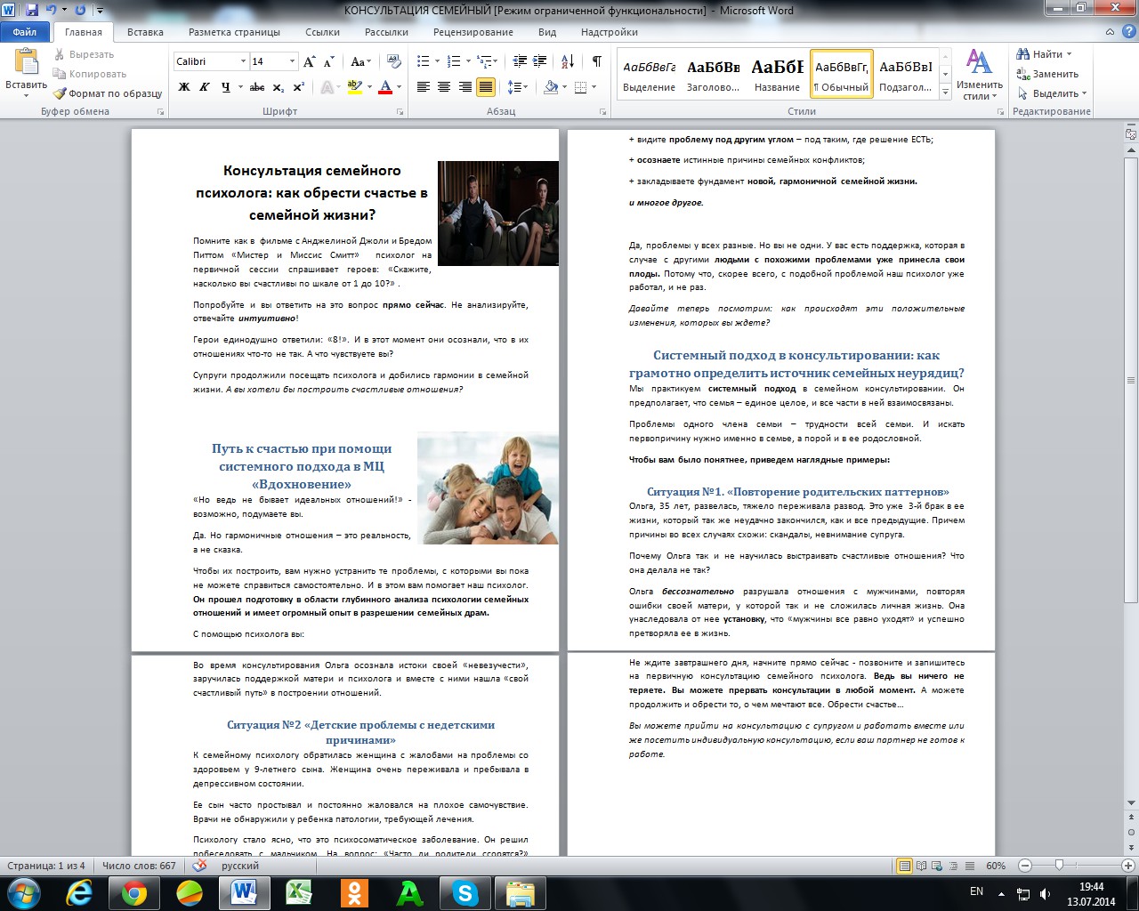Switch to the Вид tab
Screen dimensions: 1139x911
[547, 32]
